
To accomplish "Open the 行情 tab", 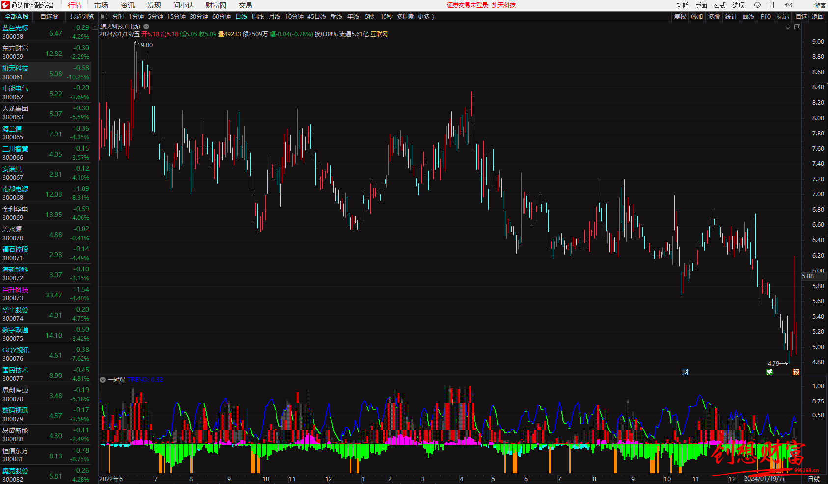I will point(75,5).
